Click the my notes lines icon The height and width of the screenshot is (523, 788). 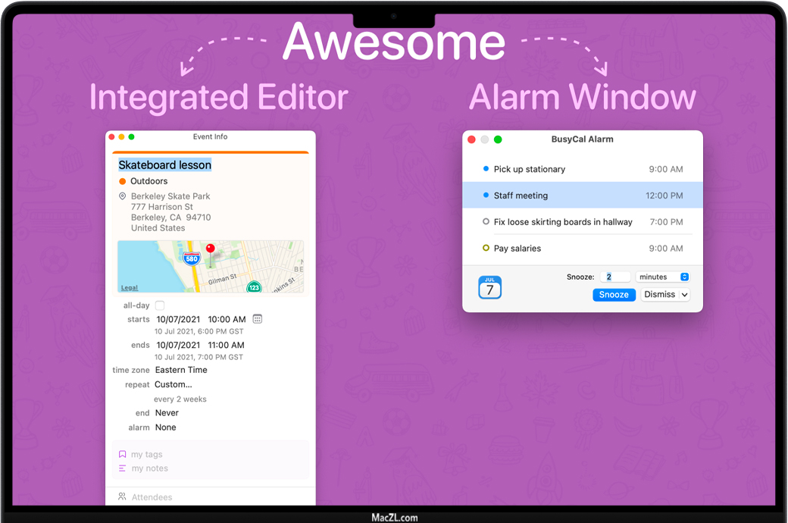(122, 468)
